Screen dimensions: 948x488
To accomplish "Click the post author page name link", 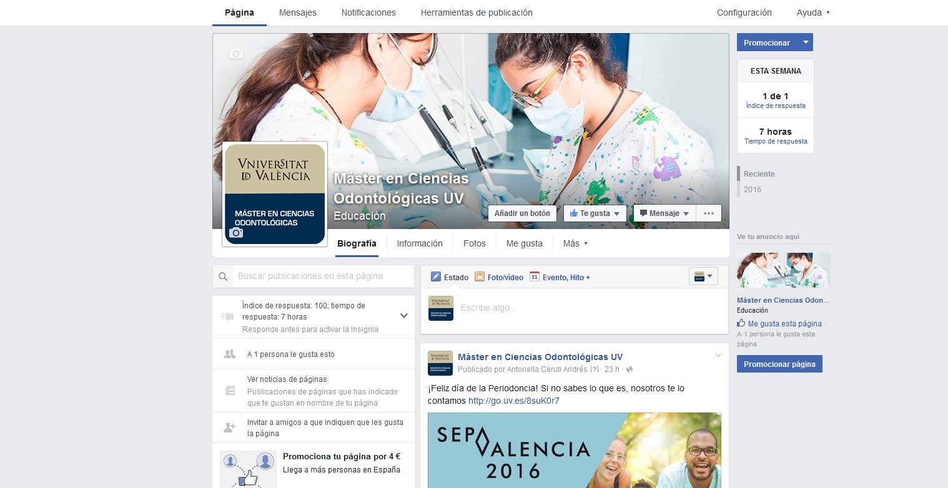I will pyautogui.click(x=540, y=357).
